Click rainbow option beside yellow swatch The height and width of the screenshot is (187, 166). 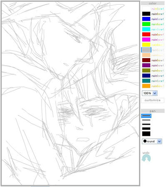158,45
